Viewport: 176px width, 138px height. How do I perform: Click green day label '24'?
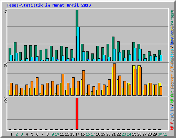click(129, 134)
